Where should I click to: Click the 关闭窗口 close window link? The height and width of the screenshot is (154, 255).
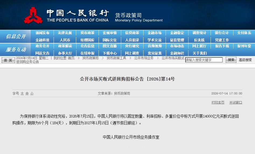click(x=236, y=102)
